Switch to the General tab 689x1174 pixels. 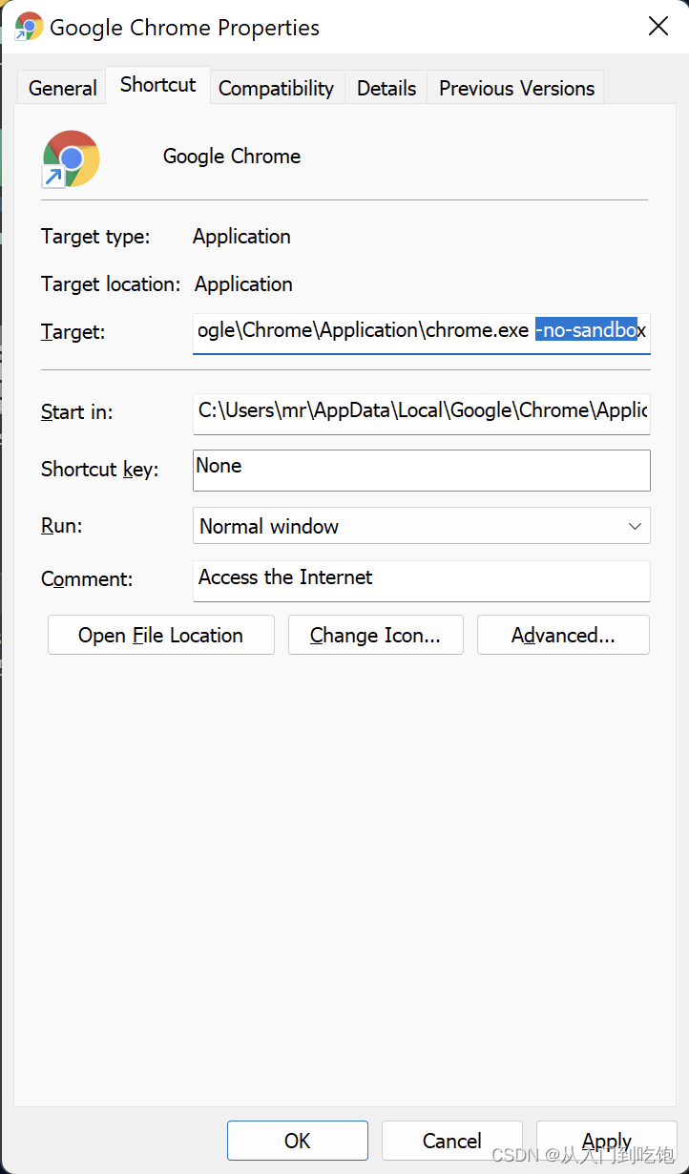(x=63, y=88)
